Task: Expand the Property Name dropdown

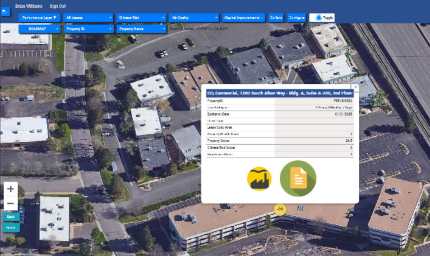Action: [142, 29]
